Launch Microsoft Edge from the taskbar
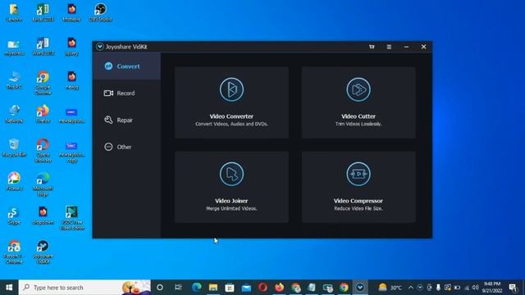 197,288
